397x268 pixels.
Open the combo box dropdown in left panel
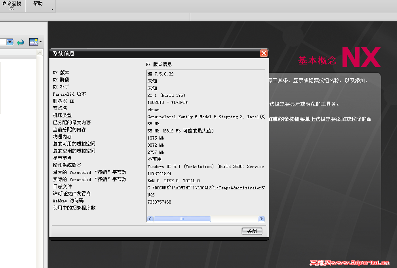tap(10, 42)
